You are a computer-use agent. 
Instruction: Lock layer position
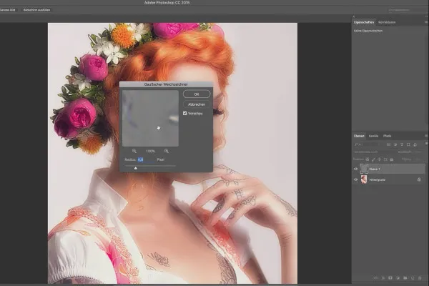pyautogui.click(x=379, y=159)
